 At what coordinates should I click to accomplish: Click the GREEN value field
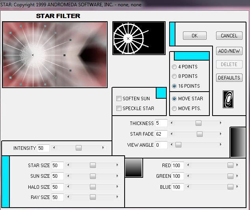pos(178,176)
